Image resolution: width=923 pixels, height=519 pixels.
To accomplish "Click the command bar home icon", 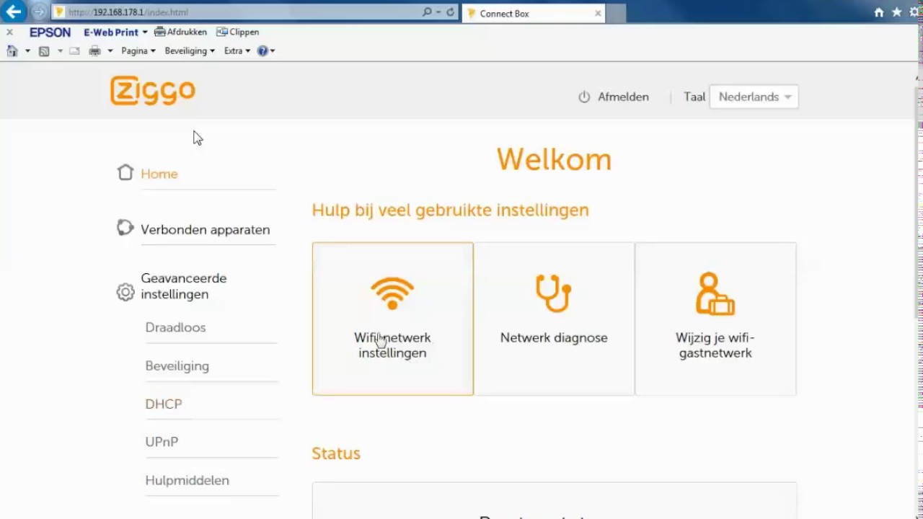I will tap(12, 51).
